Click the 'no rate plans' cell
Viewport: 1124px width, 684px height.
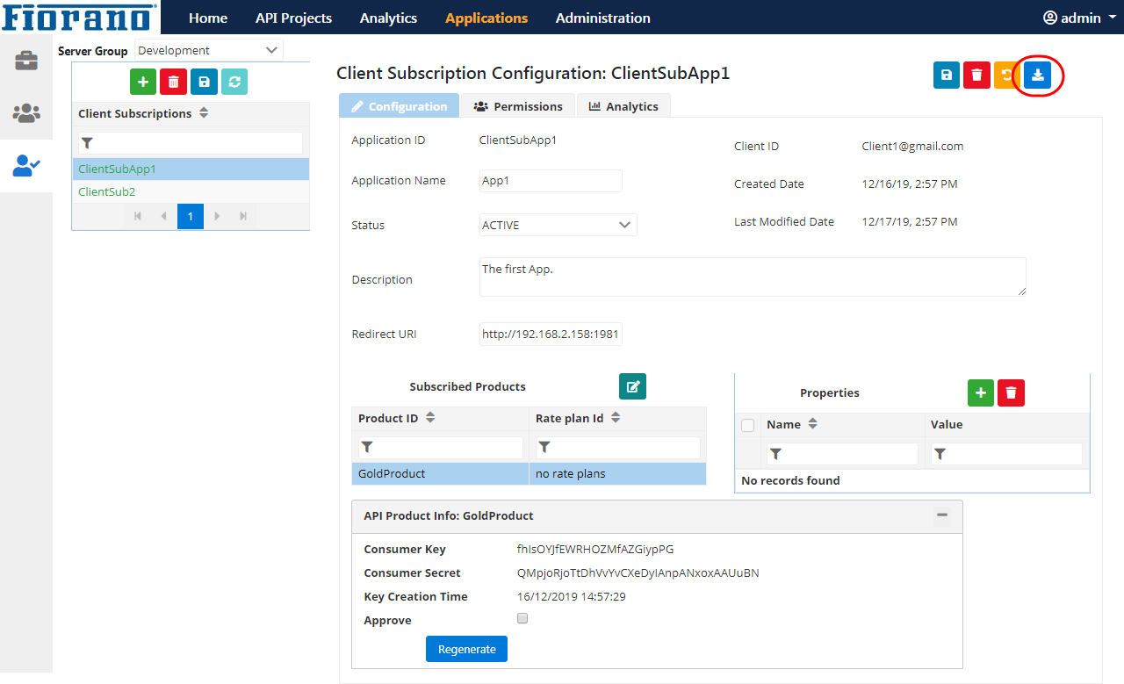617,473
